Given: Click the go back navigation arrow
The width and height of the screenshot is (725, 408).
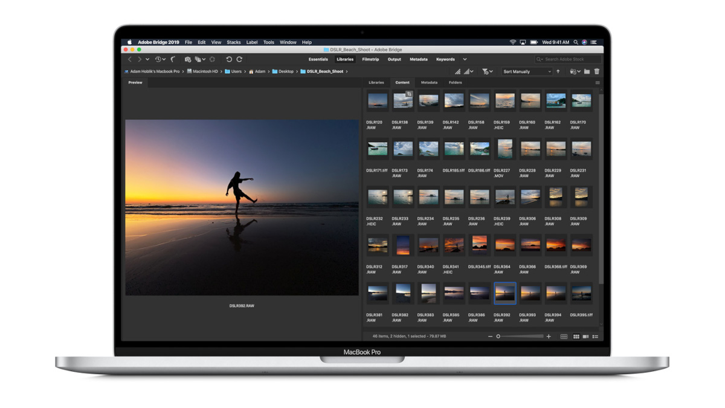Looking at the screenshot, I should click(129, 59).
